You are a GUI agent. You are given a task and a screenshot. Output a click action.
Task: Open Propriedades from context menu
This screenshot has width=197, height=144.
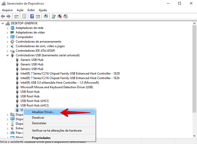pos(59,138)
